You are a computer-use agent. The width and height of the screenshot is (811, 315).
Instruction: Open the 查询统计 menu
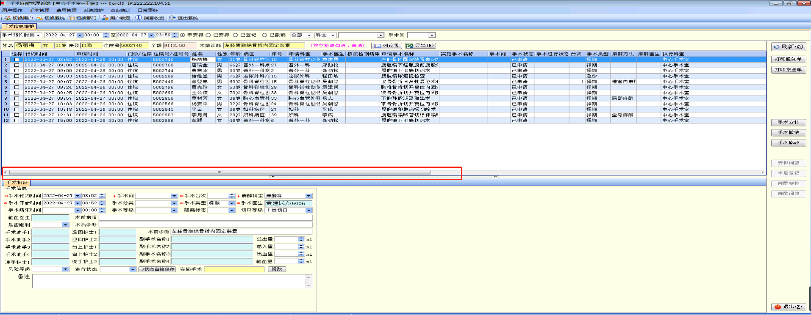point(121,10)
